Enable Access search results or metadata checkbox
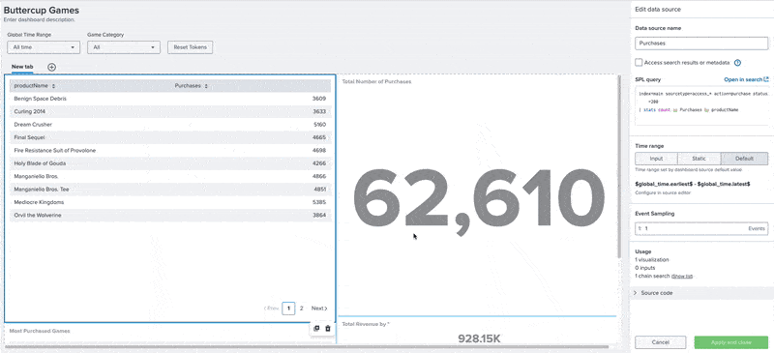The image size is (774, 353). click(639, 63)
